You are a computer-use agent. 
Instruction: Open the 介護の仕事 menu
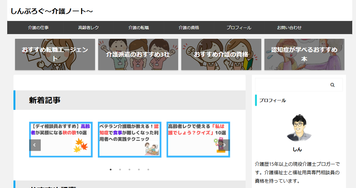(x=38, y=28)
